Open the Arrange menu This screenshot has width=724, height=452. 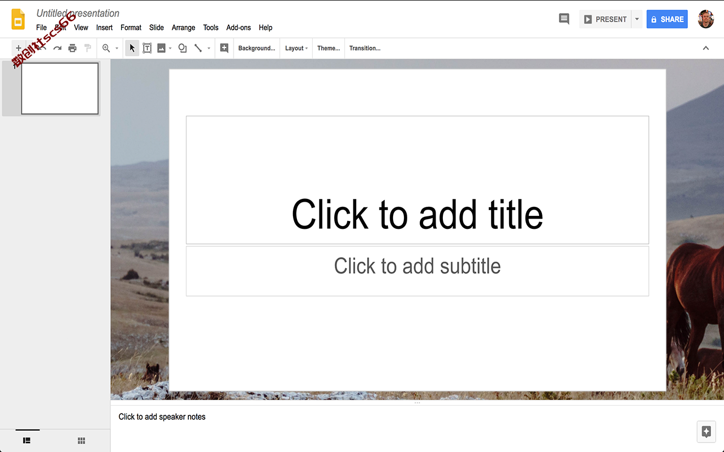(x=183, y=27)
